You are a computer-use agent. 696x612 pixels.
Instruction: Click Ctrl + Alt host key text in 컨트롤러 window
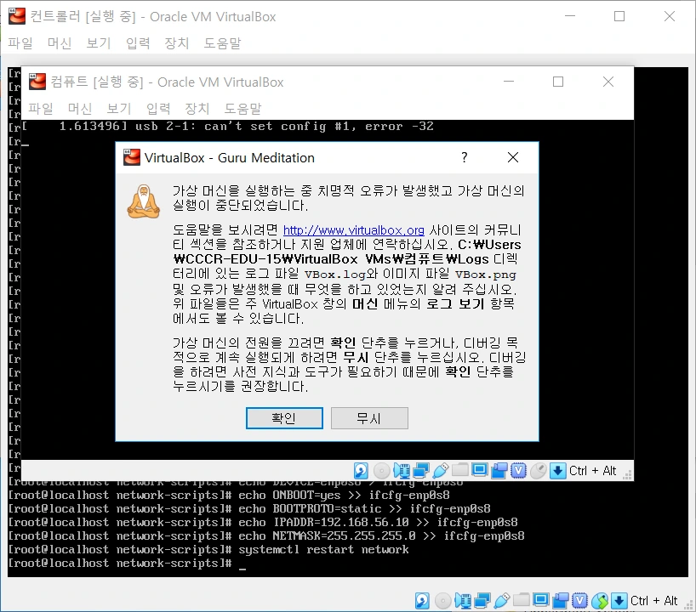point(653,601)
